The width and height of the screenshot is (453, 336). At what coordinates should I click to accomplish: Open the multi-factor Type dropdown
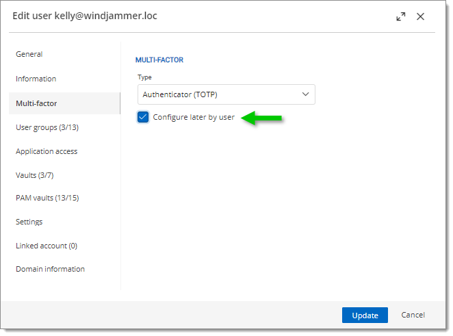coord(226,94)
